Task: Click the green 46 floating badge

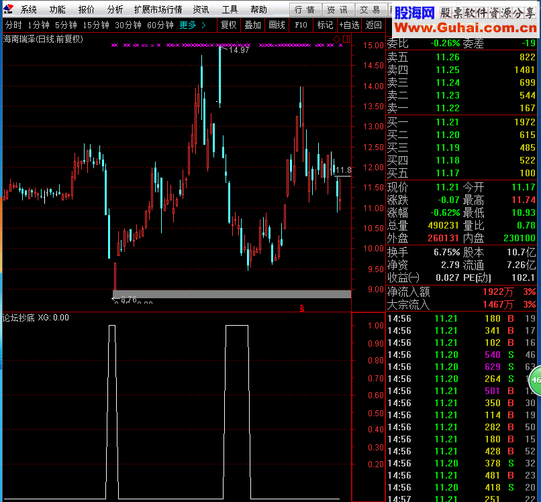Action: [535, 381]
